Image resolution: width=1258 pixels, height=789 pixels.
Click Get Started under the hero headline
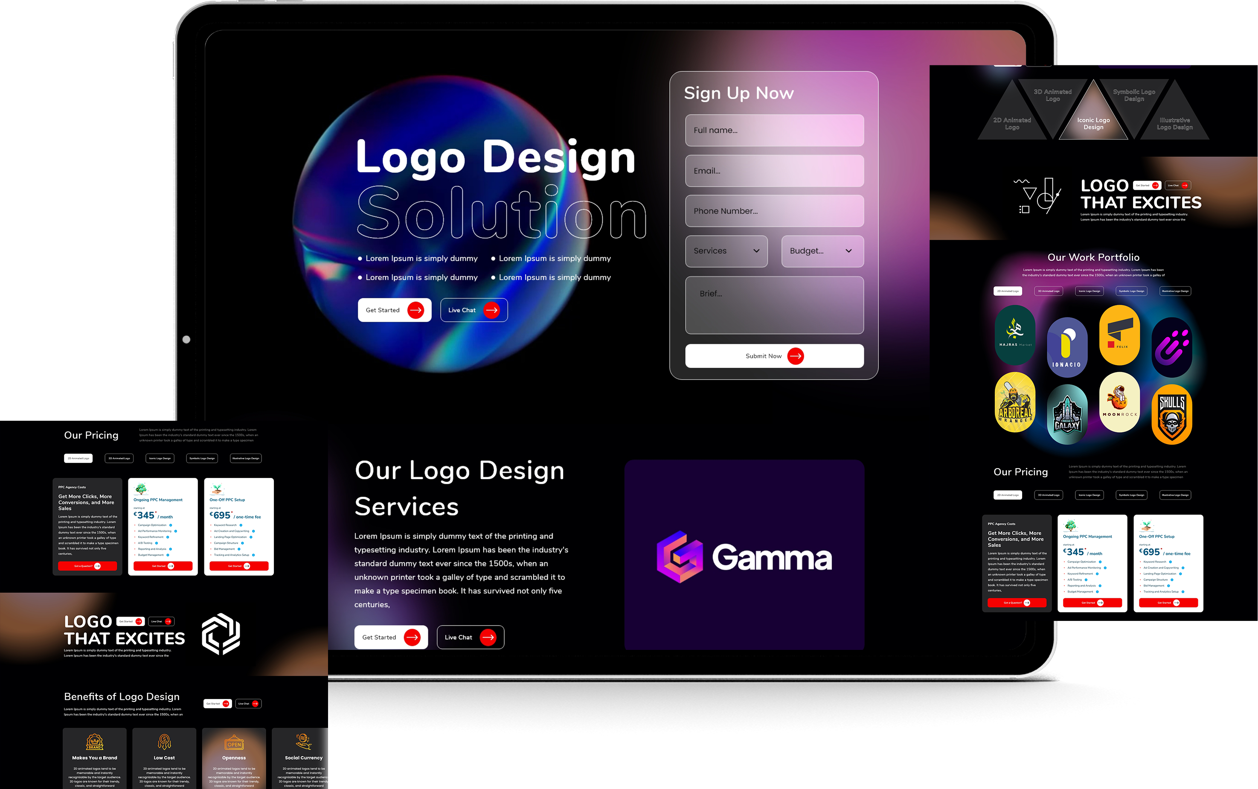(x=394, y=310)
